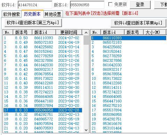Image resolution: width=167 pixels, height=135 pixels.
Task: Click 软件id查旧版本[苹果Api] button
Action: 138,23
